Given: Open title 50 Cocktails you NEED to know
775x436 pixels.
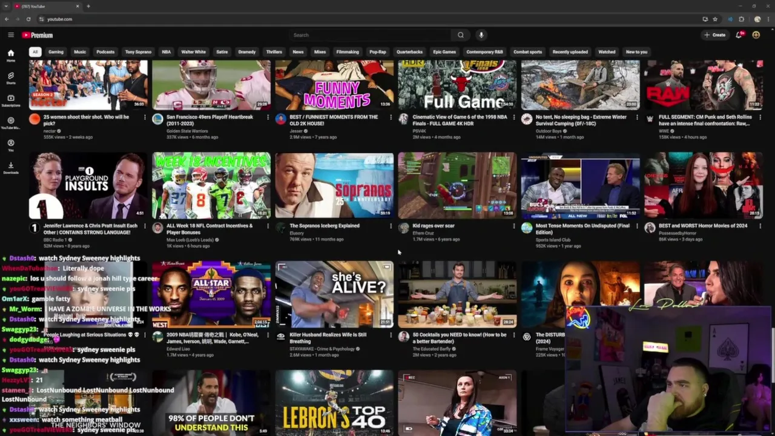Looking at the screenshot, I should pos(460,338).
